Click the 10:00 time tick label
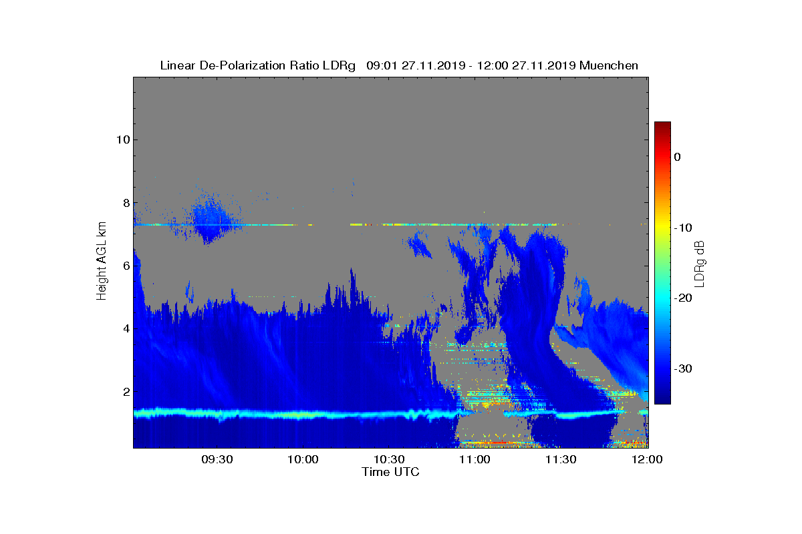802x534 pixels. pos(303,459)
